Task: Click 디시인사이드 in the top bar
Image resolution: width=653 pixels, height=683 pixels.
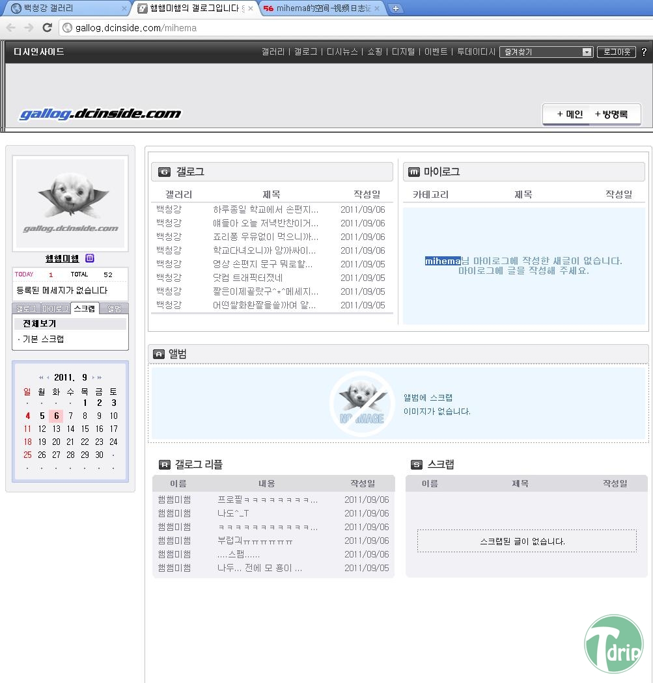Action: tap(39, 52)
